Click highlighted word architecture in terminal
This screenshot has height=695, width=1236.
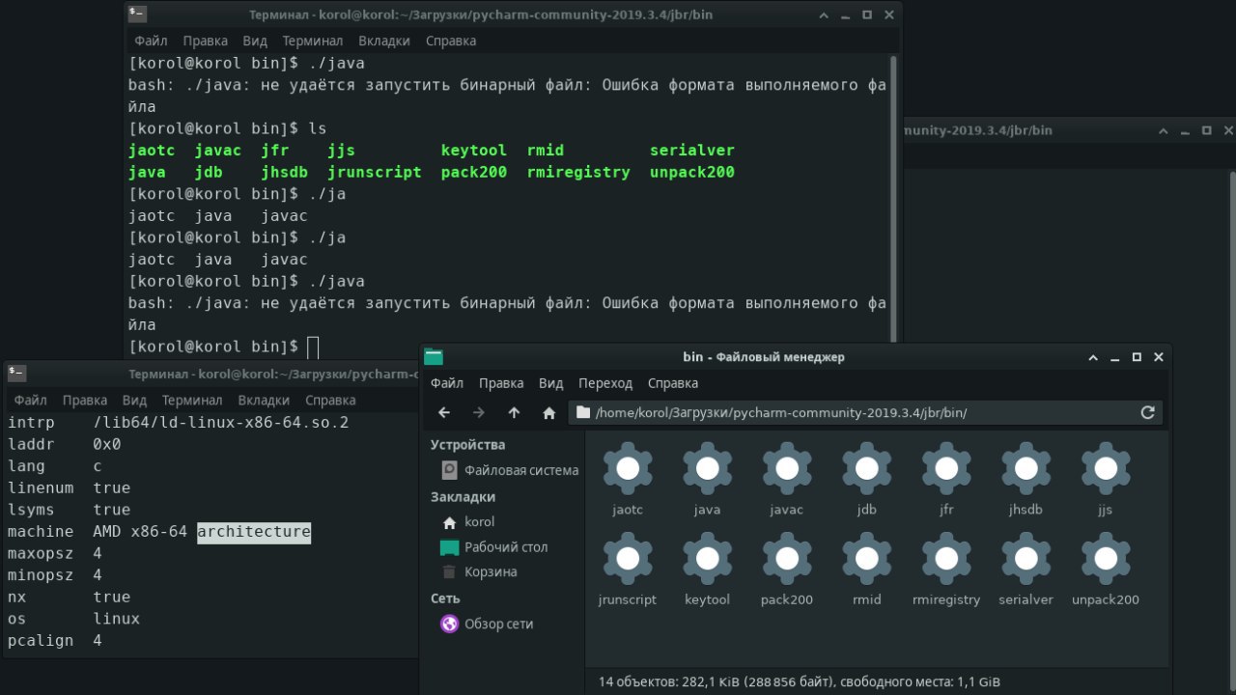254,532
